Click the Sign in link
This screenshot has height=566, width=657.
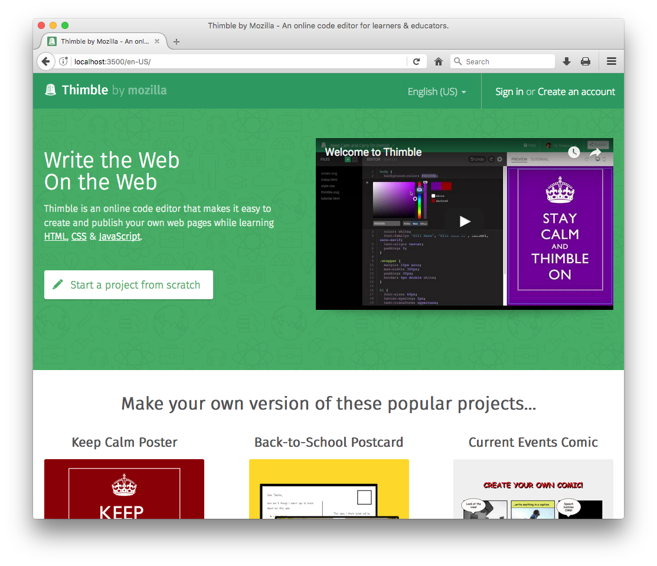(x=509, y=91)
